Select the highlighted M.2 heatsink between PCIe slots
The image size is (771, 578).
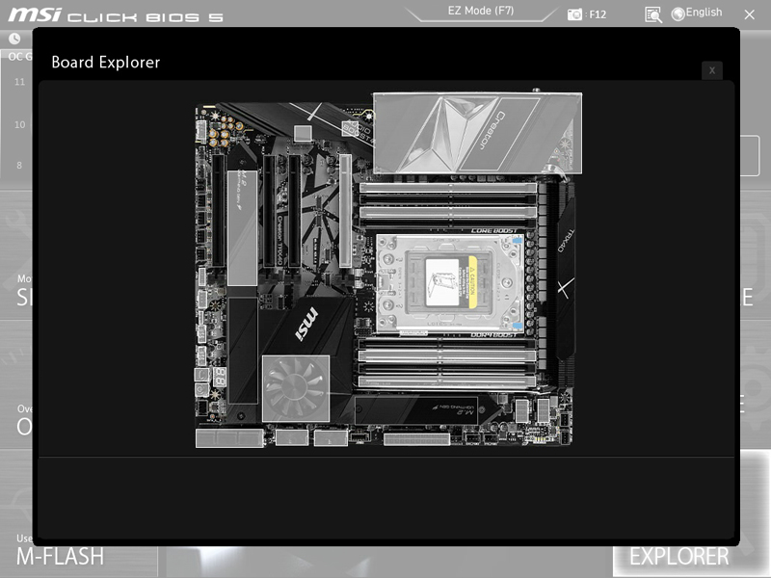[x=242, y=228]
